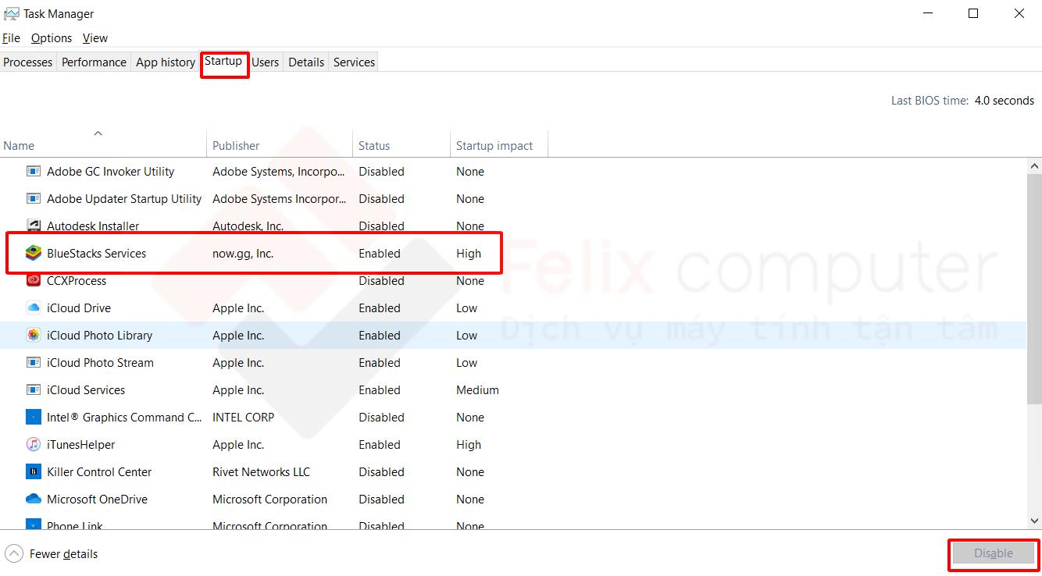Open the Options menu

pos(52,38)
